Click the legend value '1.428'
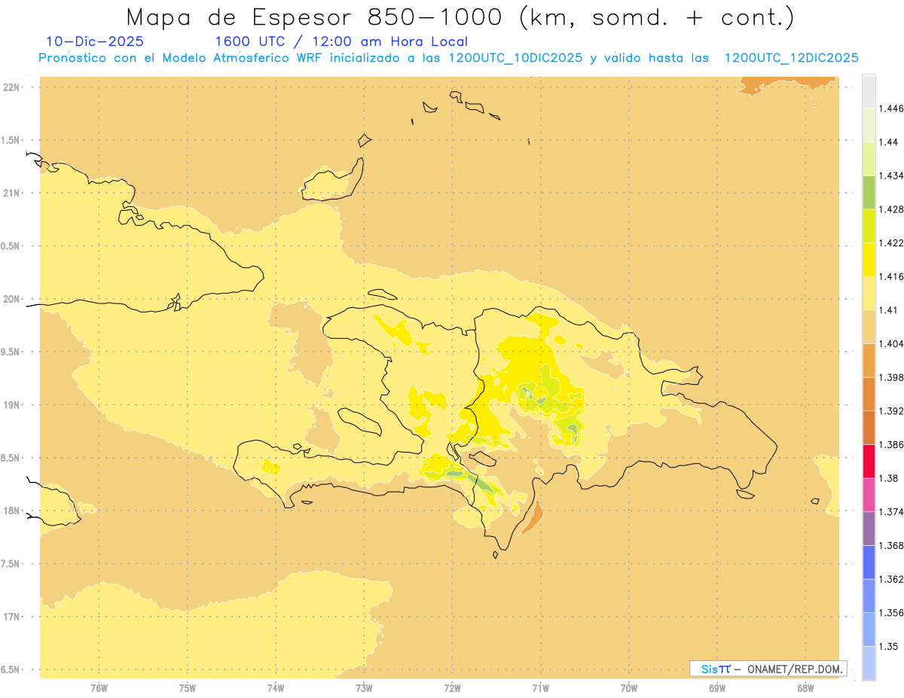This screenshot has height=698, width=904. 892,209
